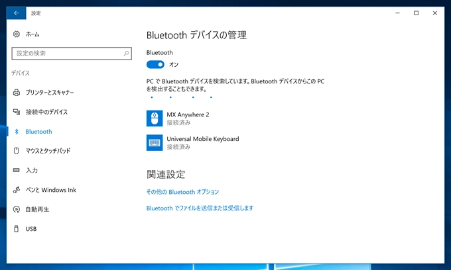
Task: Click the autoplay icon beside 自動再生
Action: coord(17,209)
